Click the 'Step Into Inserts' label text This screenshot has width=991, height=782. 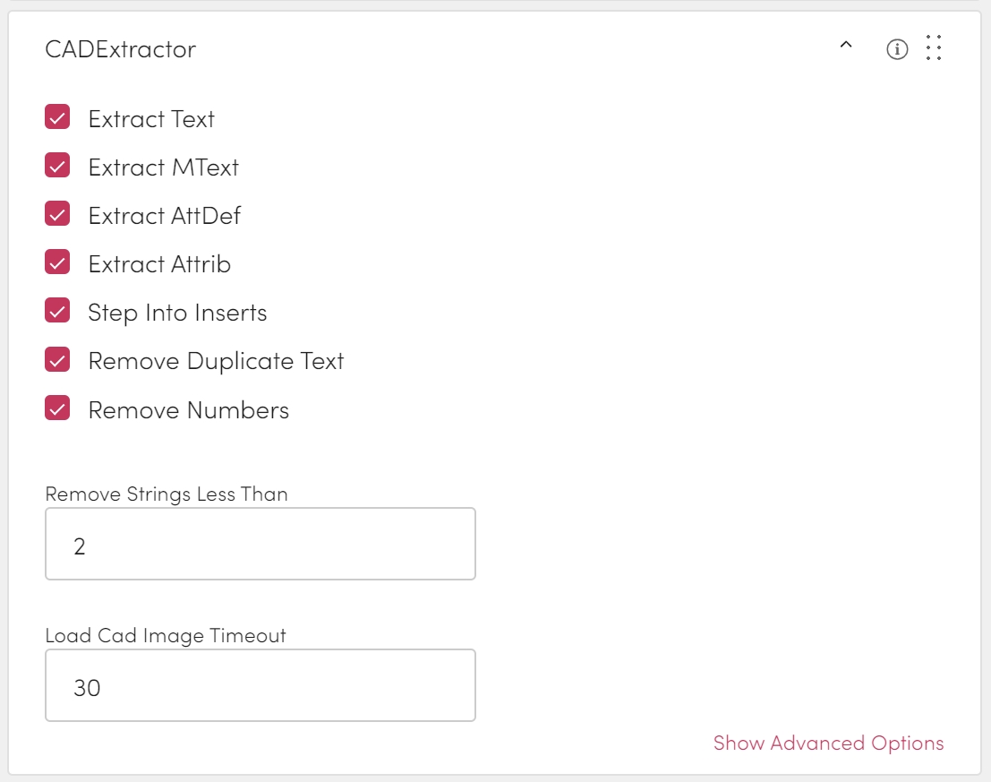[x=177, y=313]
